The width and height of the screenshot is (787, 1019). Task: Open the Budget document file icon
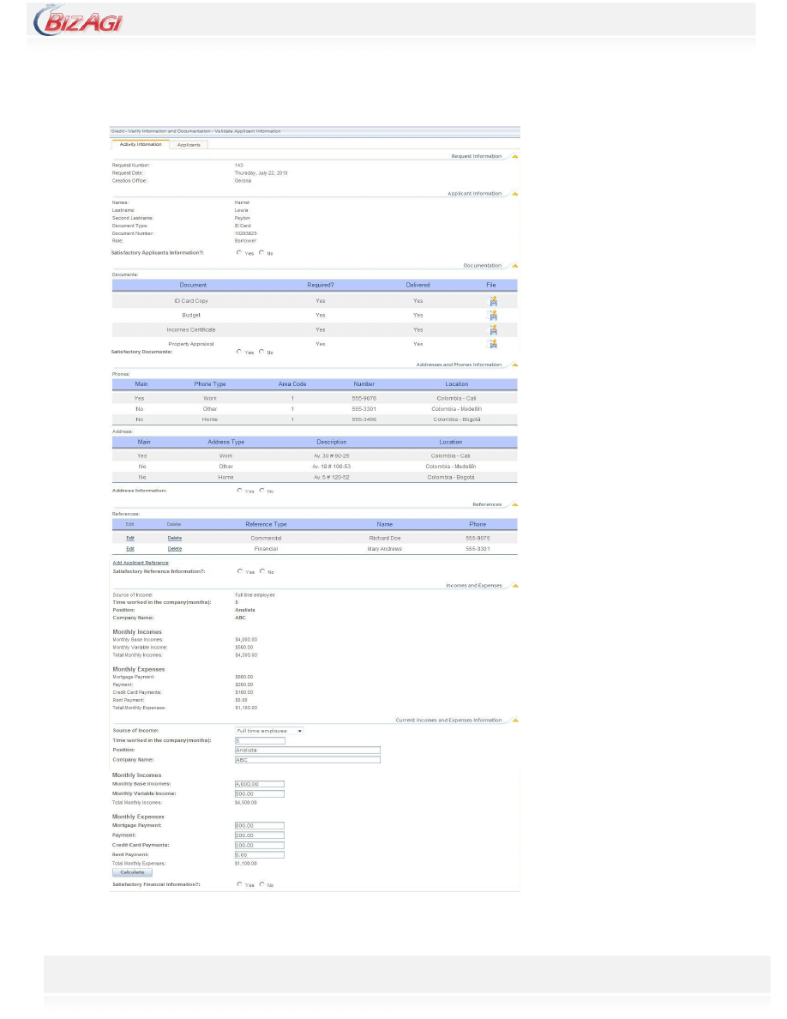tap(493, 316)
